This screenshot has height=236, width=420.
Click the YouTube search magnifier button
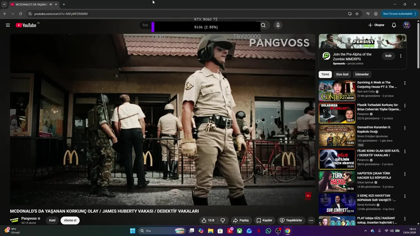pyautogui.click(x=263, y=25)
